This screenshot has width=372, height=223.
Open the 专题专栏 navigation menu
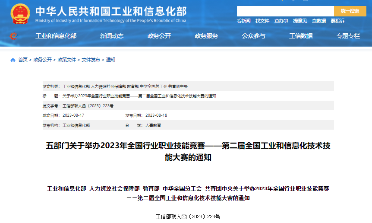[348, 36]
